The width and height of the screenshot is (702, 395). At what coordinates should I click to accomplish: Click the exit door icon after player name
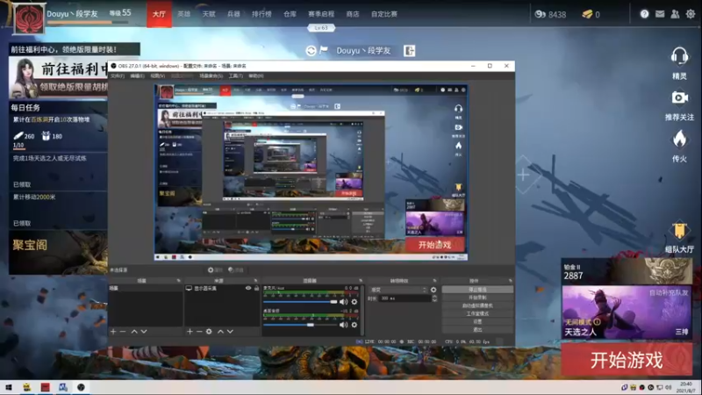click(409, 51)
